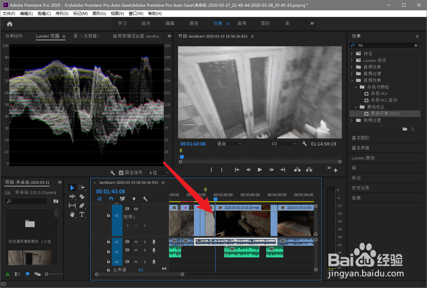Open the 基本图形 panel

pos(361,138)
